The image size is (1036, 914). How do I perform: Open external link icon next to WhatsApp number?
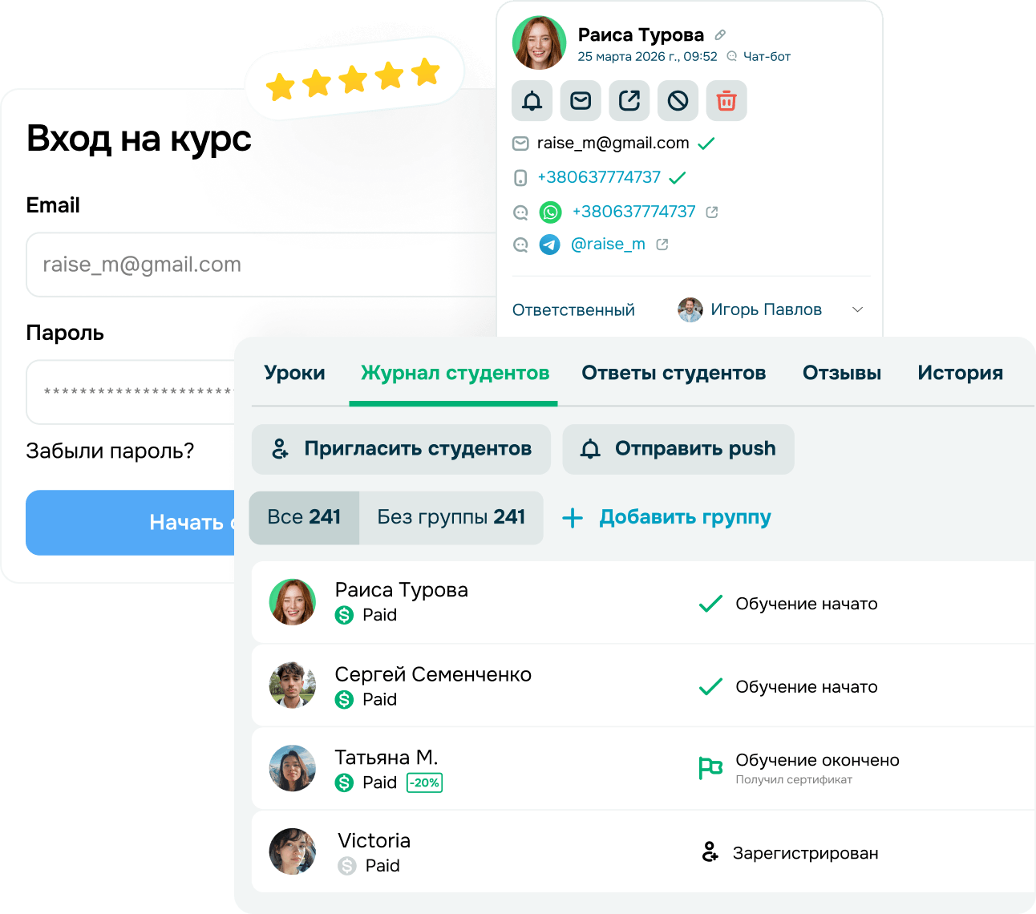point(712,212)
